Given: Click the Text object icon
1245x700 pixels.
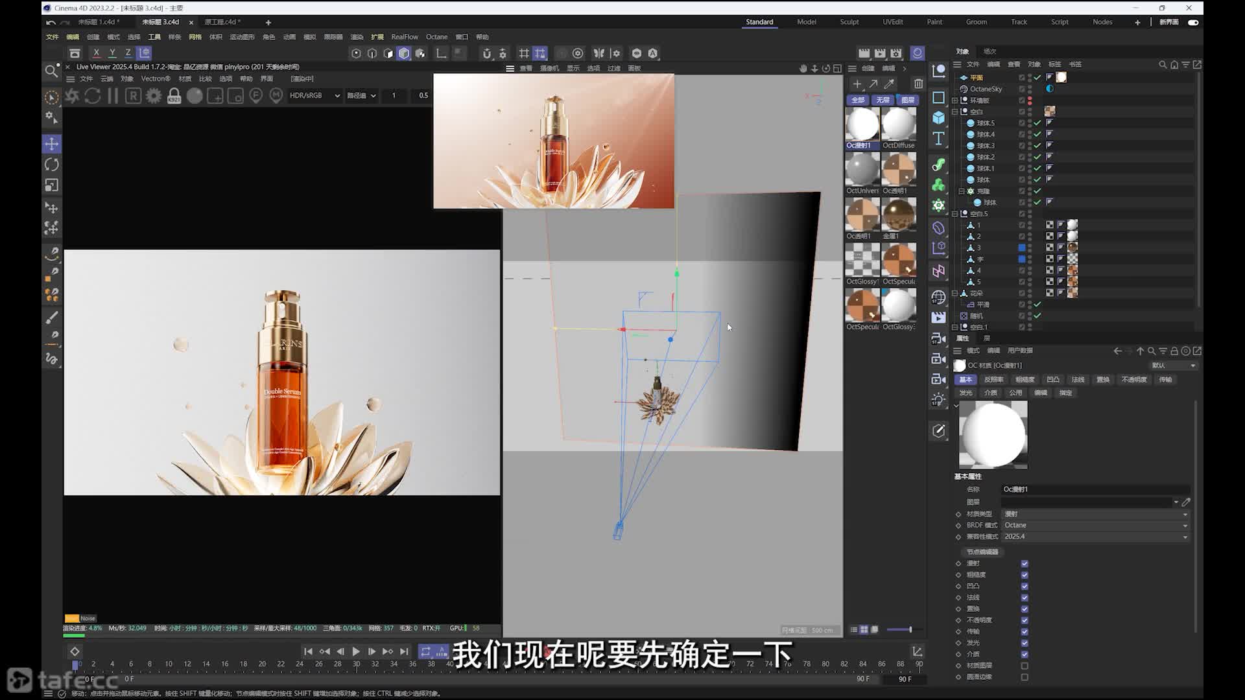Looking at the screenshot, I should click(x=938, y=138).
